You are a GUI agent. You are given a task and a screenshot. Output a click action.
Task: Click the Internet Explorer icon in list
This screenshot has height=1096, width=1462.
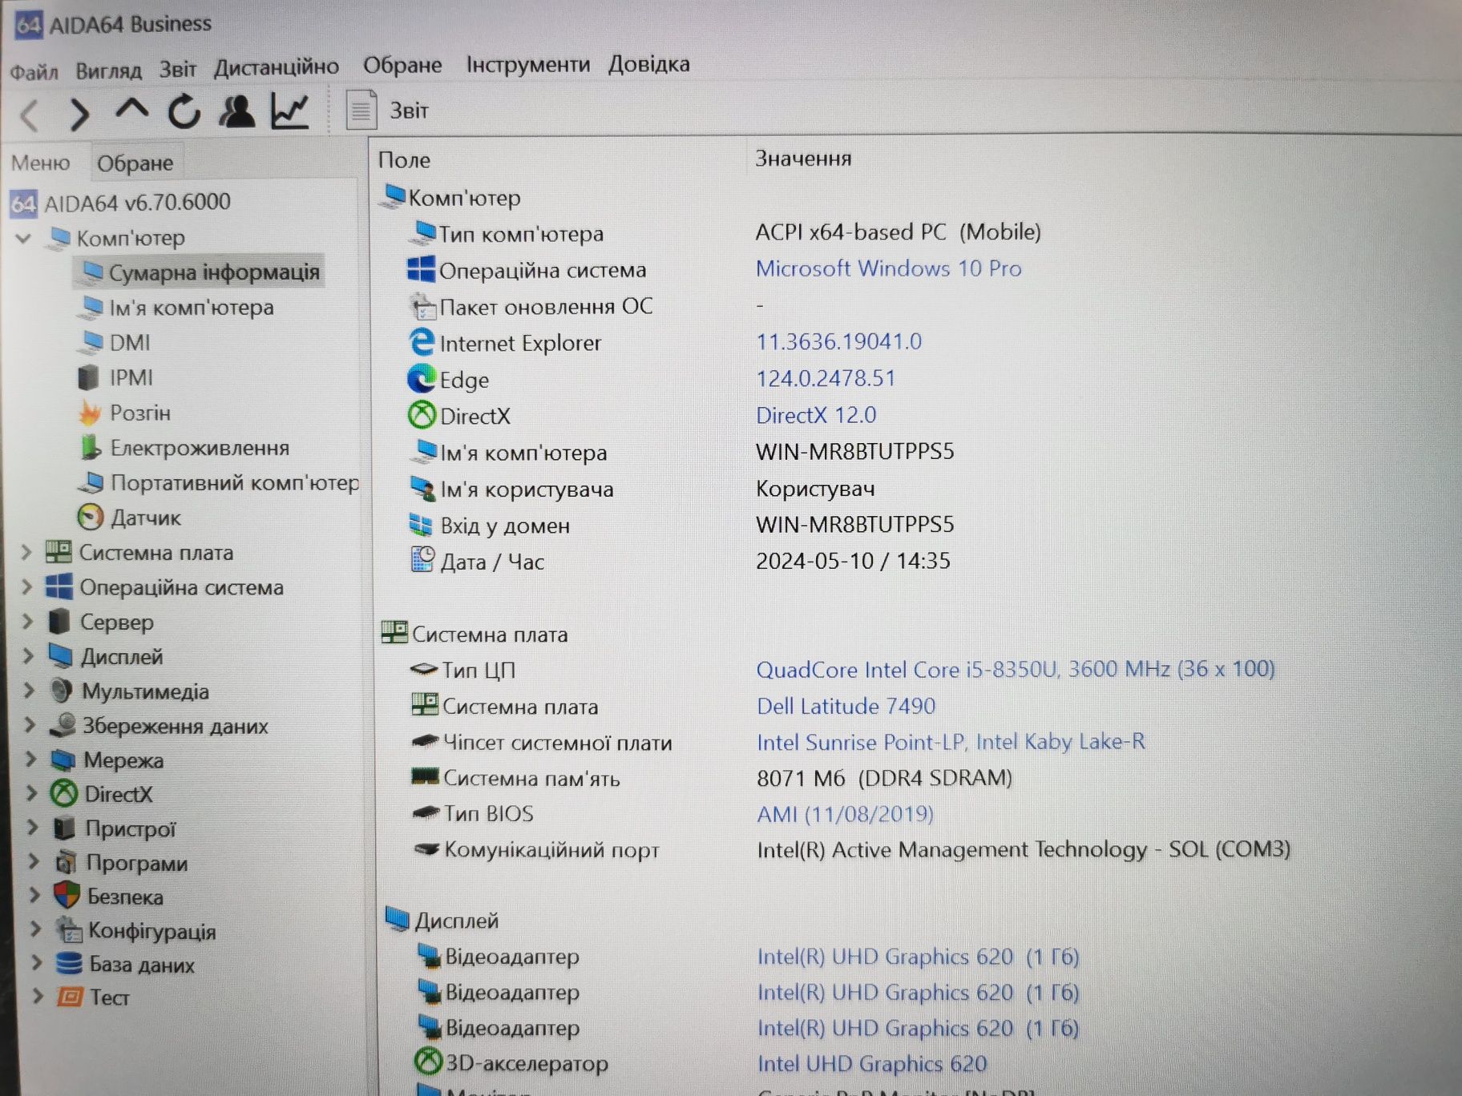pyautogui.click(x=422, y=342)
